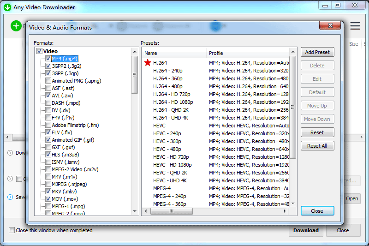Click the Any Video Downloader app icon

coord(7,7)
